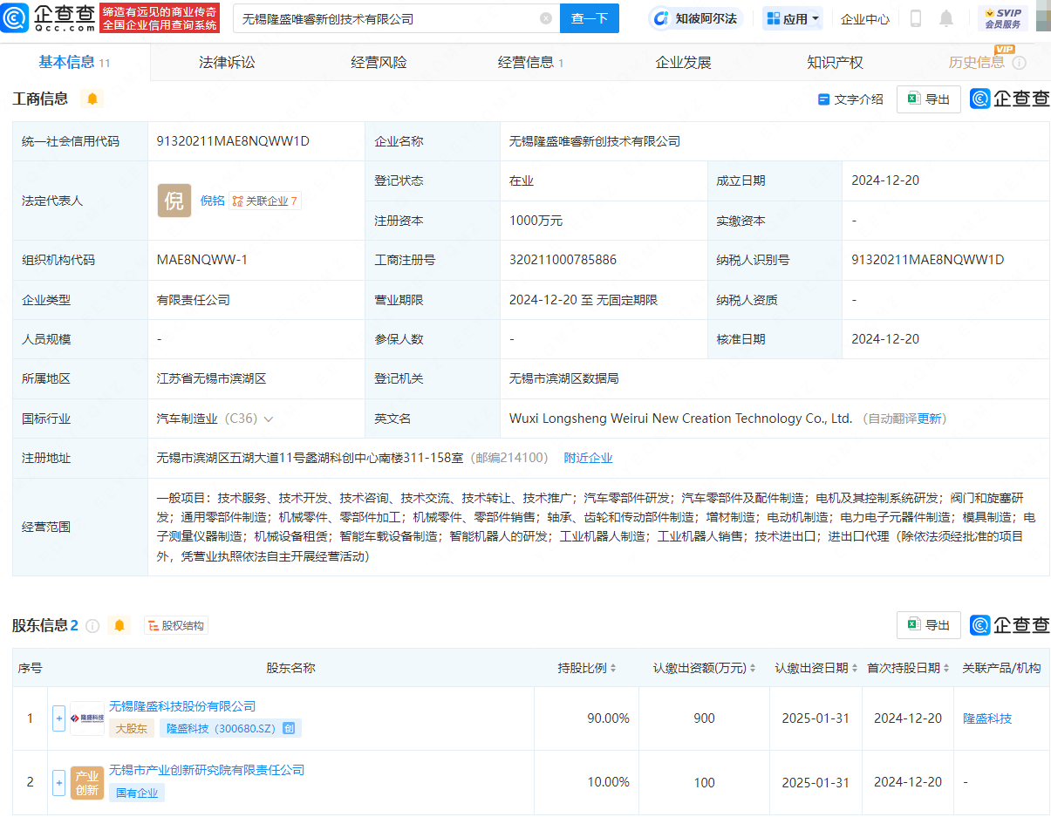The width and height of the screenshot is (1051, 817).
Task: Export 股东信息 with the 导出 button
Action: tap(929, 625)
